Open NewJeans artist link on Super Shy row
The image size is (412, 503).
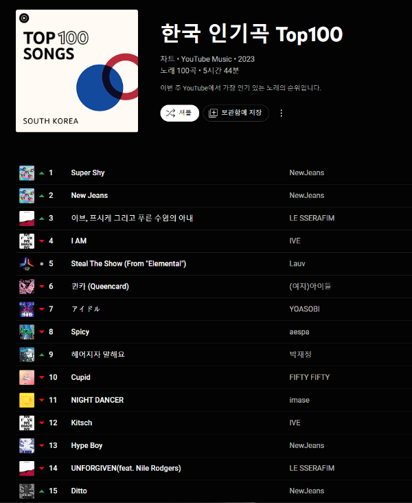pyautogui.click(x=307, y=173)
